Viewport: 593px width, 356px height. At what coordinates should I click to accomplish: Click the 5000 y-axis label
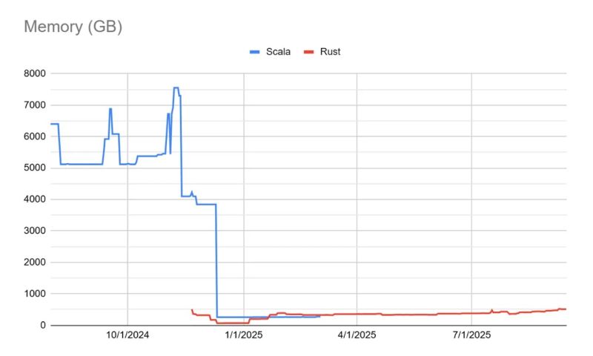[33, 168]
